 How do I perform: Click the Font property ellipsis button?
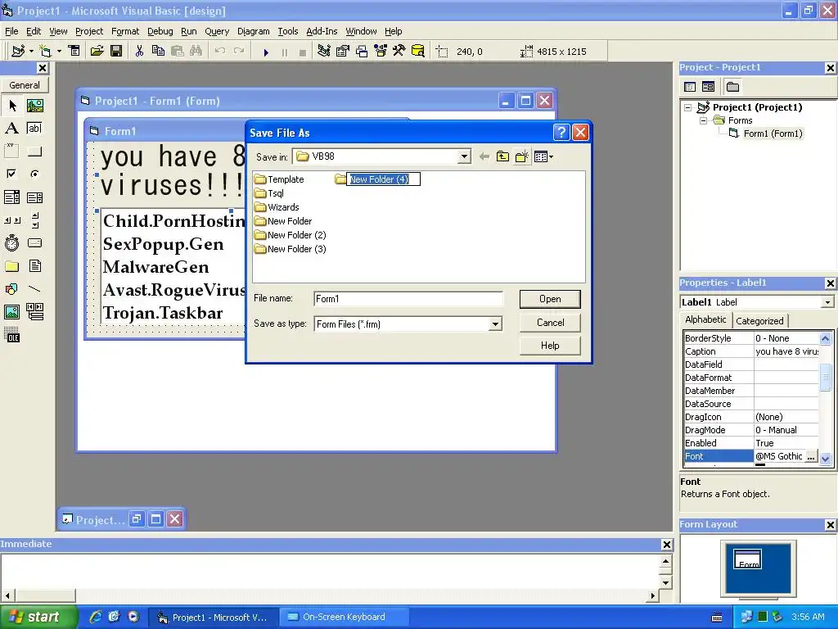[x=811, y=456]
